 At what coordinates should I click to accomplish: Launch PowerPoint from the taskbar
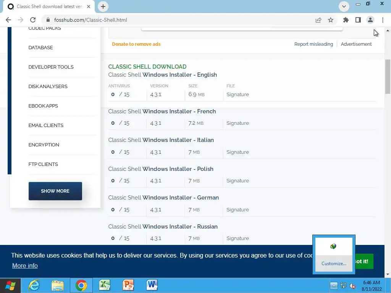(128, 285)
